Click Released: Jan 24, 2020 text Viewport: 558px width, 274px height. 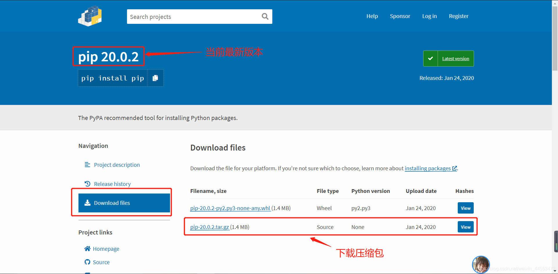[x=446, y=78]
